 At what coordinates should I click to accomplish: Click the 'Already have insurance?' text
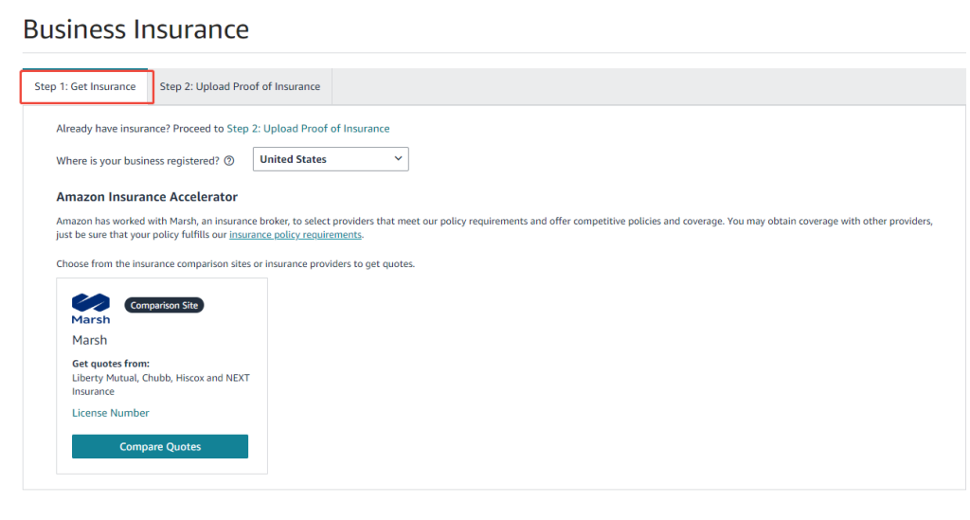pyautogui.click(x=114, y=129)
